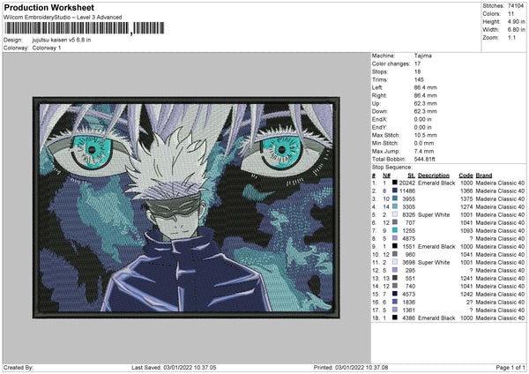The width and height of the screenshot is (529, 374).
Task: Click 'Emerald Black' in stop row 18
Action: pos(436,318)
